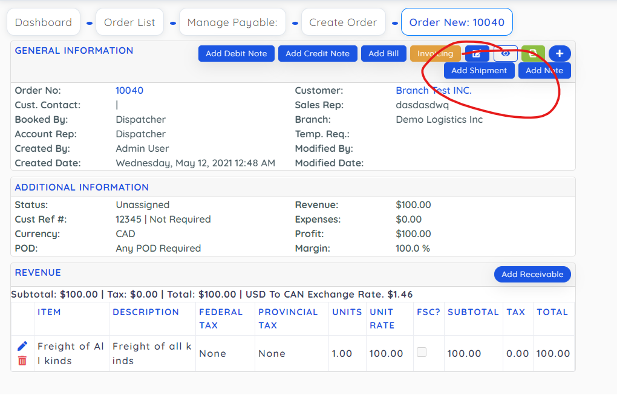
Task: Click the Add Bill button
Action: [x=384, y=54]
